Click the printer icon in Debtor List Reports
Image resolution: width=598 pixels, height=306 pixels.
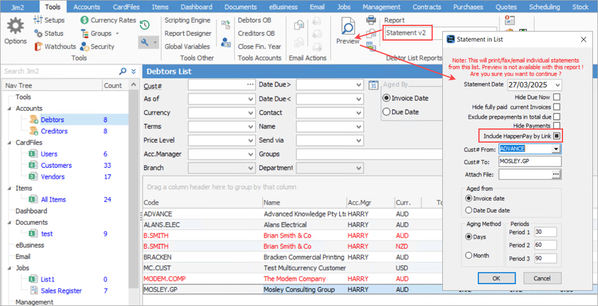point(371,20)
